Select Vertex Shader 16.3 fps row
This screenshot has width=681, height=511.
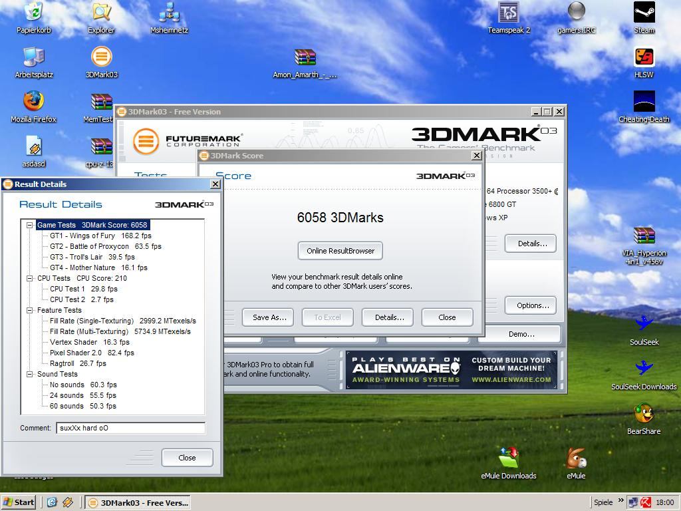[90, 343]
